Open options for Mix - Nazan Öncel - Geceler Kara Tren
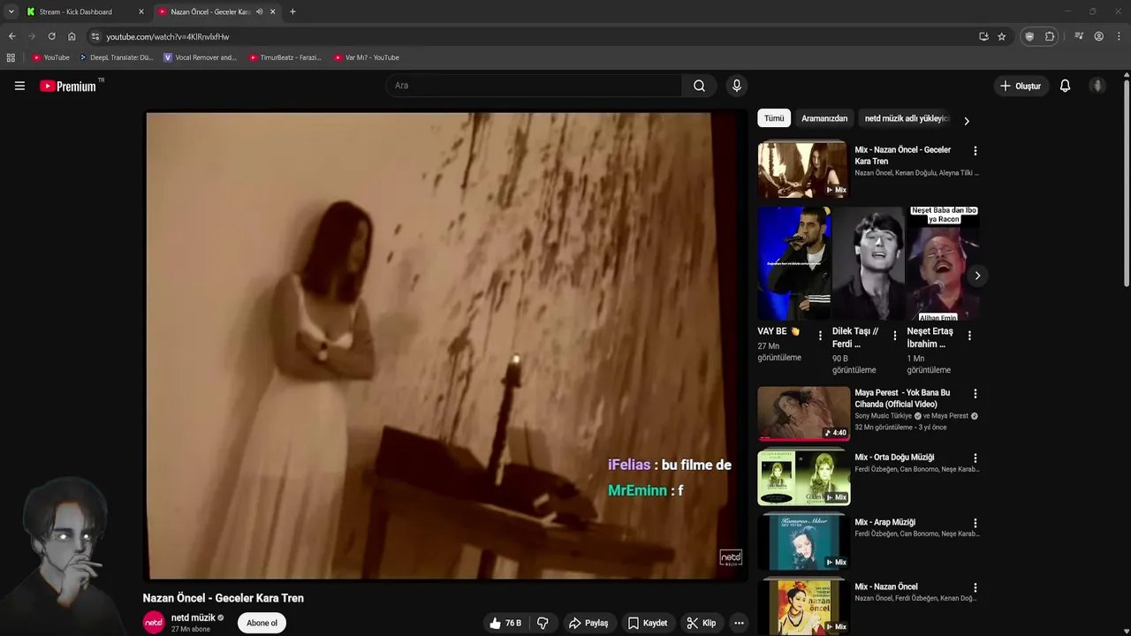 [x=975, y=151]
